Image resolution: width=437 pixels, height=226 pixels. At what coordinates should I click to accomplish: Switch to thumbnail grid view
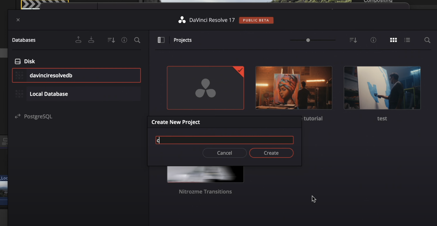[393, 40]
